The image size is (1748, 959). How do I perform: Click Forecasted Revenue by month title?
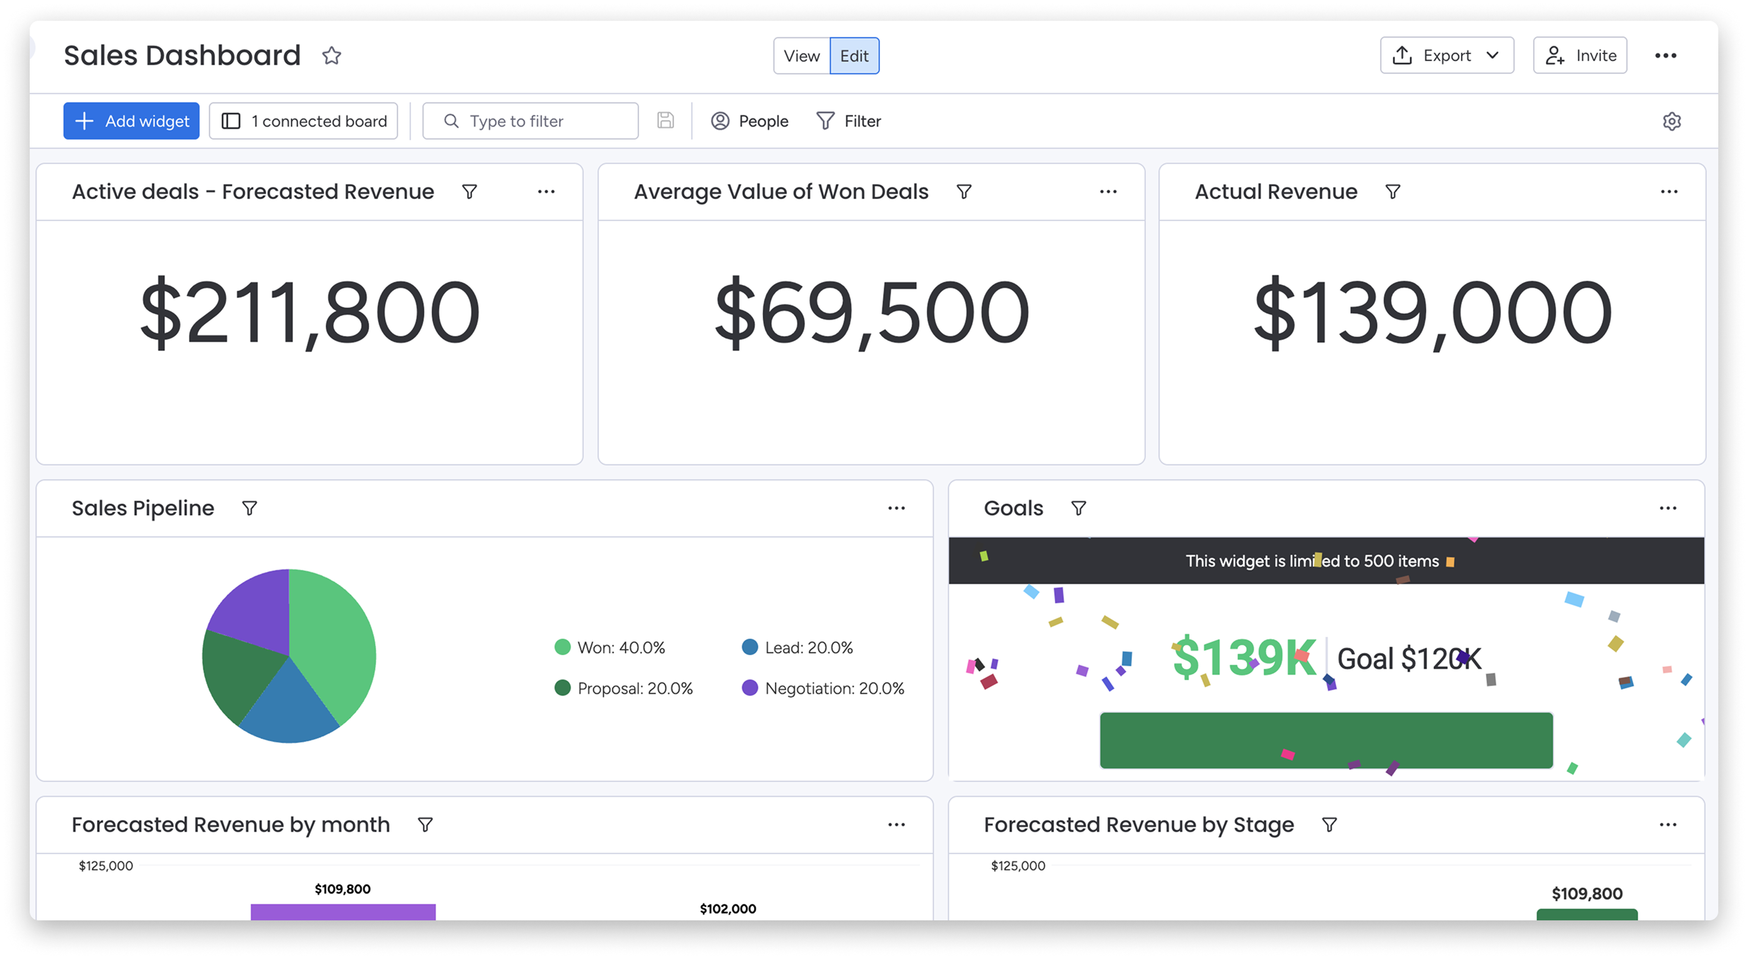231,825
